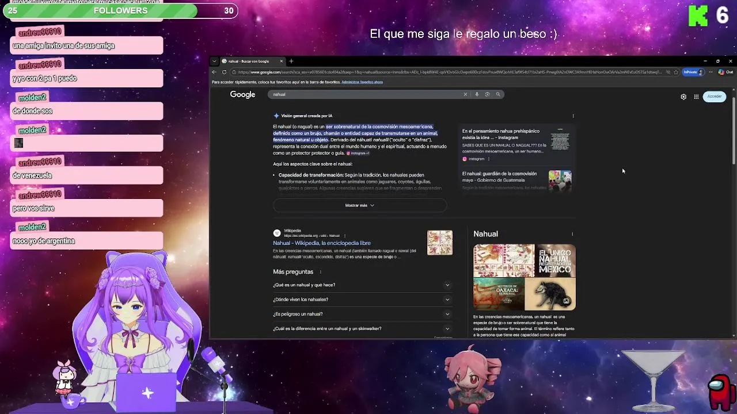Click the AI overview sparkle icon
The width and height of the screenshot is (737, 414).
point(276,116)
